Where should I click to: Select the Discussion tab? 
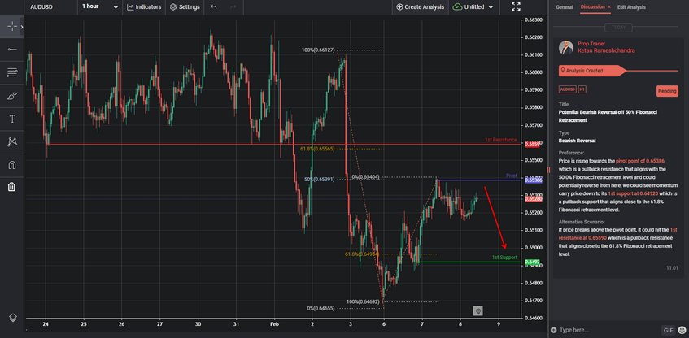[593, 7]
